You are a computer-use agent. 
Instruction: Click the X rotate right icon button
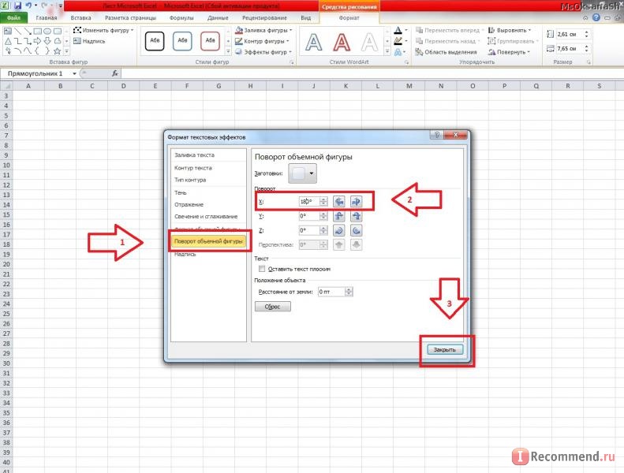pyautogui.click(x=355, y=201)
